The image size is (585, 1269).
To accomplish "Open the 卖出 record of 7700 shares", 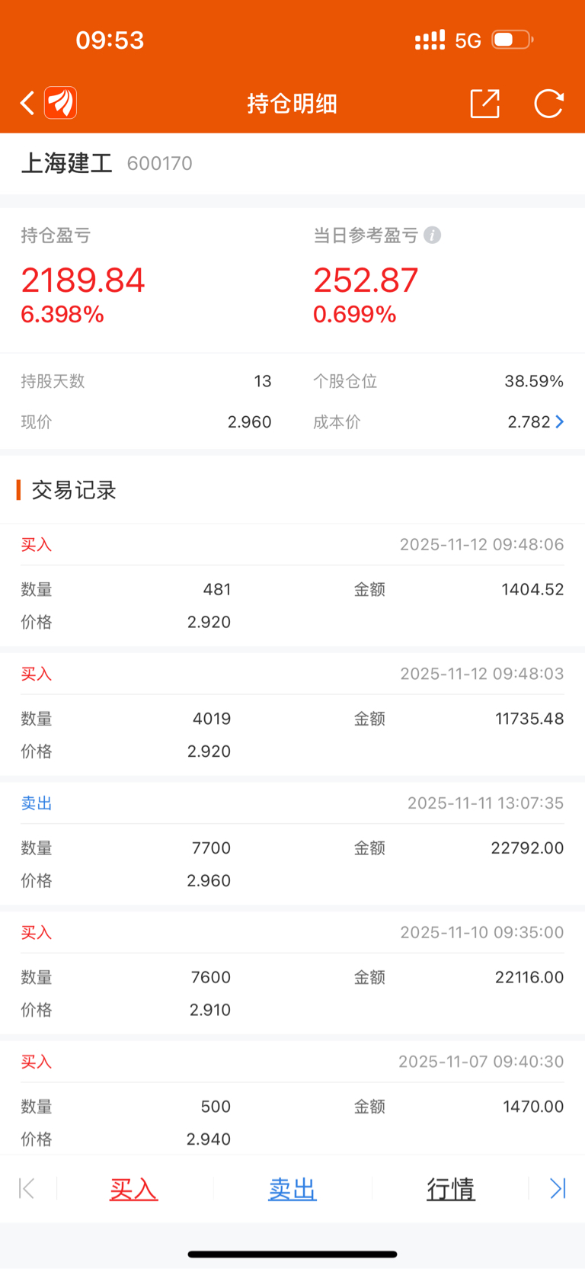I will point(292,848).
